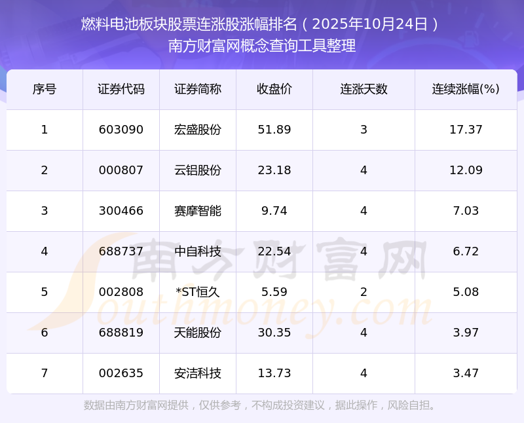The height and width of the screenshot is (423, 524).
Task: Click the 连续涨幅(%) column header
Action: pyautogui.click(x=466, y=89)
